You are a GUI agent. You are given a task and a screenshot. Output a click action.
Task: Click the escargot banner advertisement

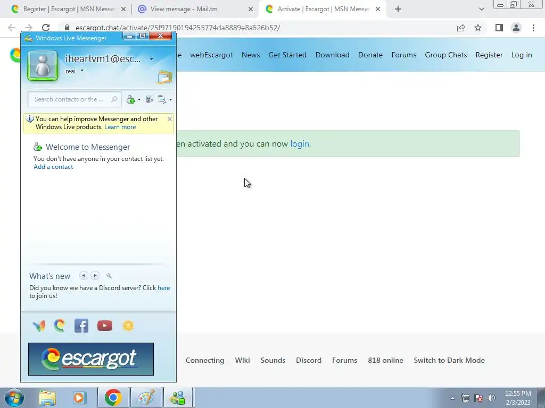[90, 359]
